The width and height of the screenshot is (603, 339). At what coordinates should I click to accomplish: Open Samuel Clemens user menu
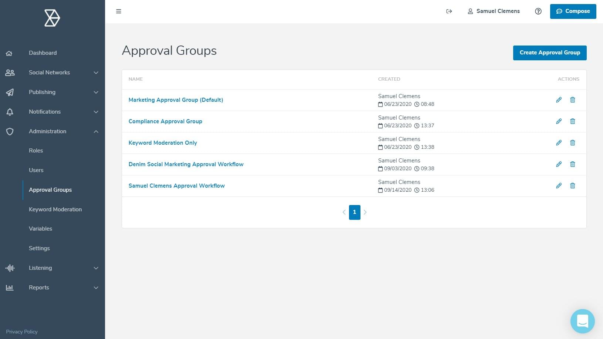point(494,11)
